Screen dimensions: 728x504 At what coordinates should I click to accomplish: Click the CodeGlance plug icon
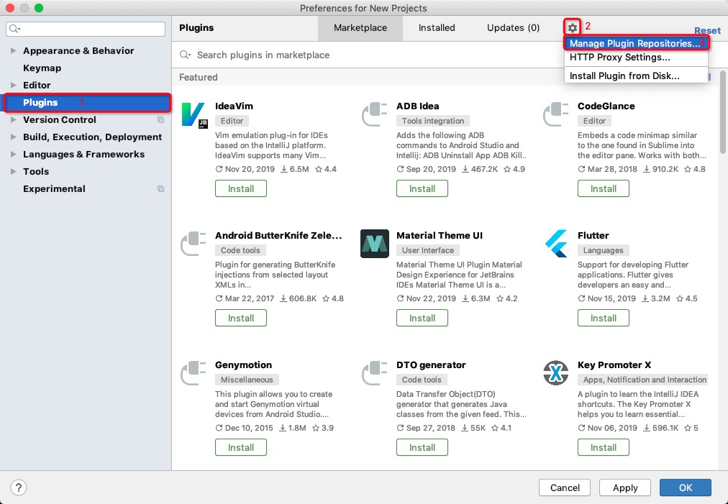556,114
